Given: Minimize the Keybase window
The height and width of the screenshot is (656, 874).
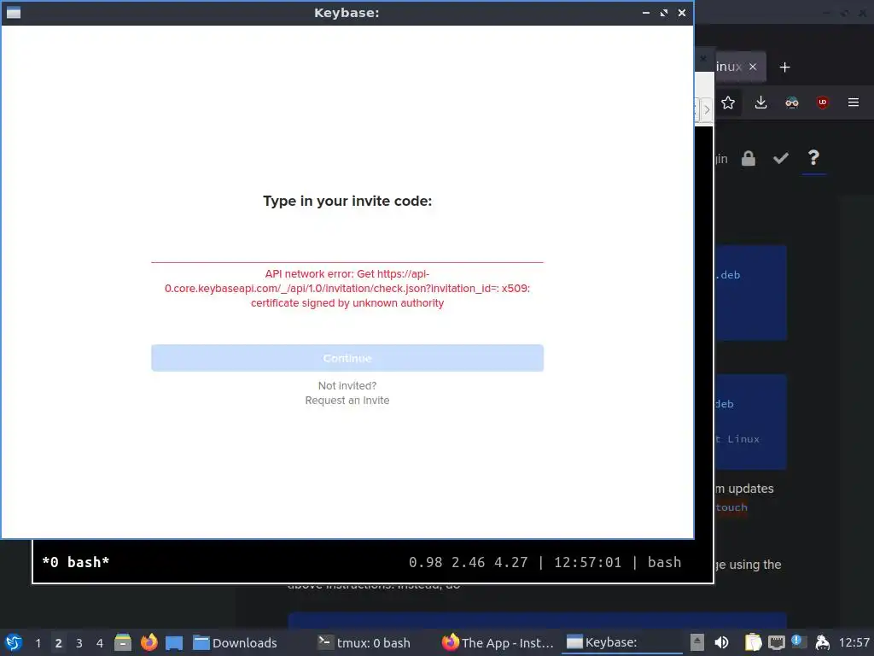Looking at the screenshot, I should pos(646,12).
